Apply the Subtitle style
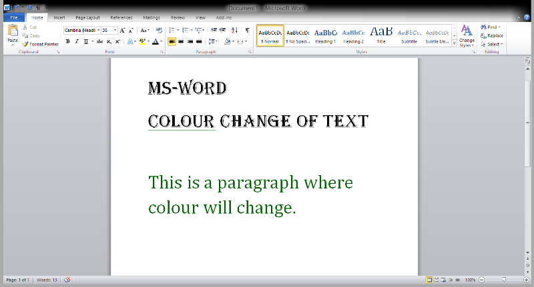 pos(409,36)
